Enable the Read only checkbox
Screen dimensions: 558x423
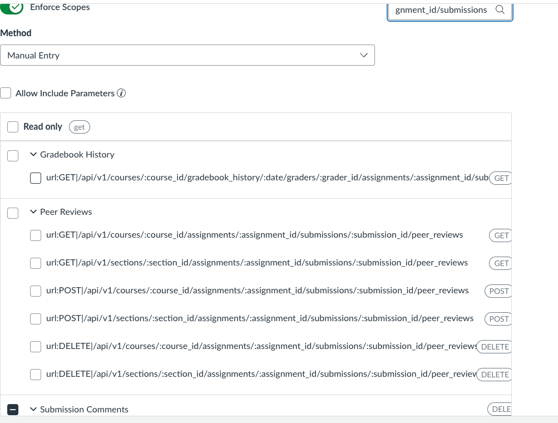coord(13,127)
